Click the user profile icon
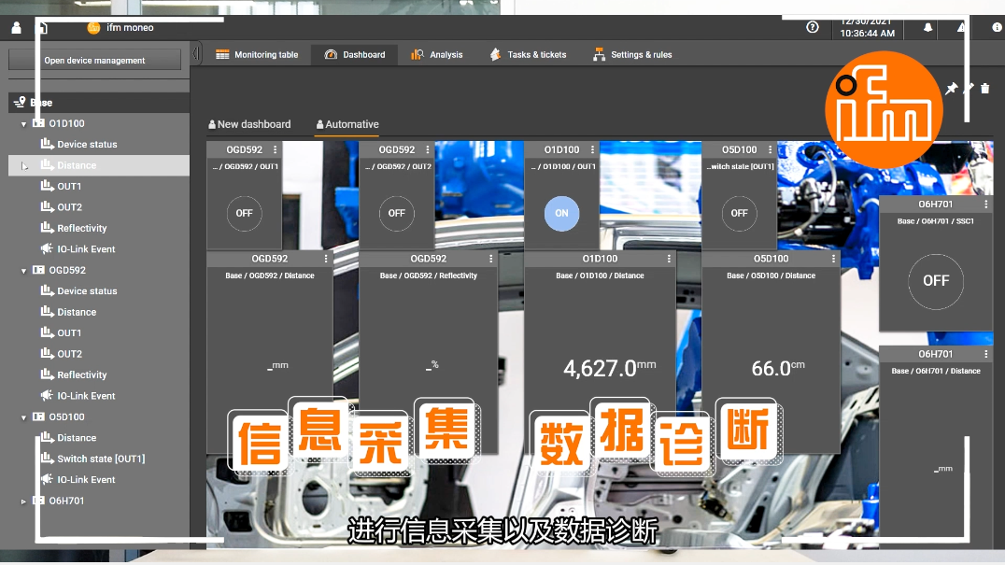The width and height of the screenshot is (1005, 565). [16, 28]
